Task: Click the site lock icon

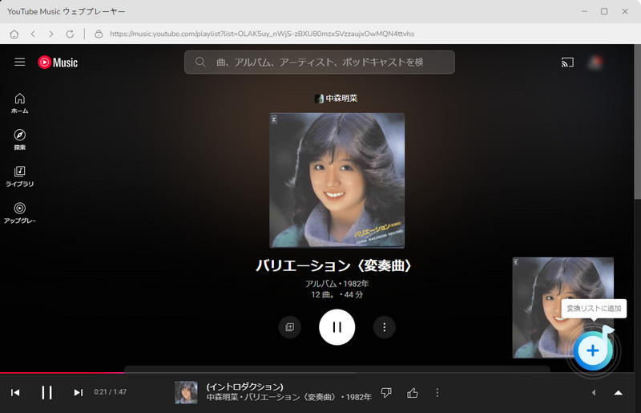Action: (99, 34)
